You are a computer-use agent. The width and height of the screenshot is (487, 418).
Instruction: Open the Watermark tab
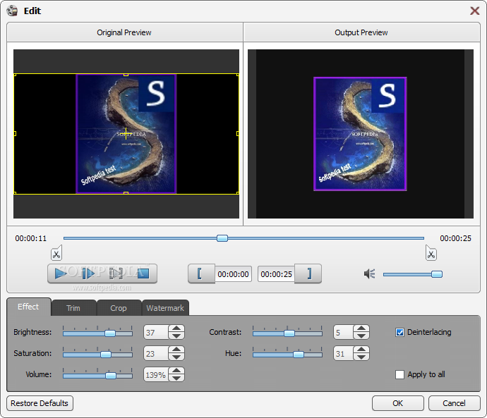[165, 308]
